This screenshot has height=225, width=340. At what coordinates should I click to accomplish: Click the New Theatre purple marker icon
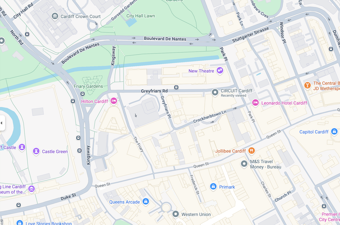pyautogui.click(x=220, y=70)
